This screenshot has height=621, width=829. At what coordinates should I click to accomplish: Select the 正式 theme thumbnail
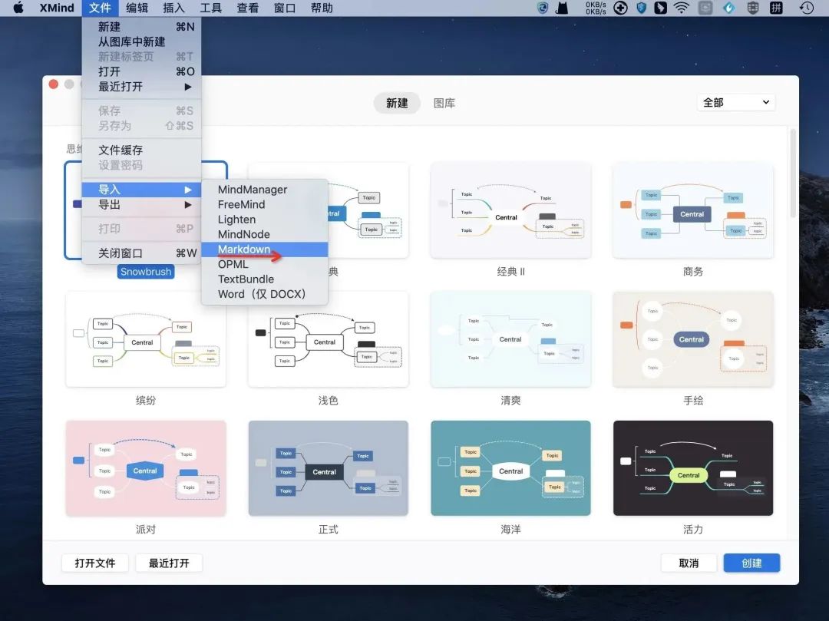[x=329, y=468]
